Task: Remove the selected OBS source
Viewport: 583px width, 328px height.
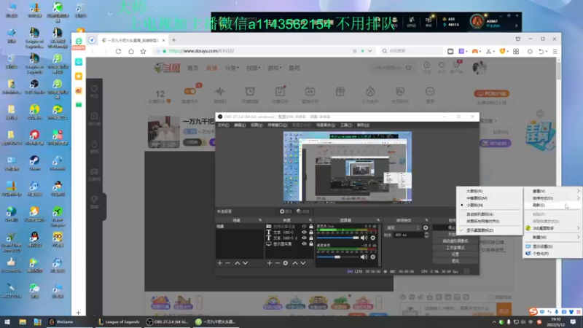Action: [278, 263]
